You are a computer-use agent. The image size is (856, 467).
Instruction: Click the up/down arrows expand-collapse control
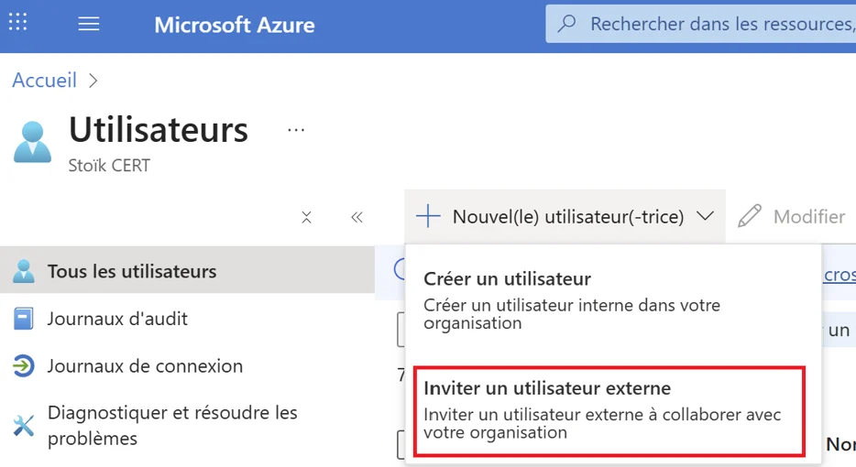[307, 217]
